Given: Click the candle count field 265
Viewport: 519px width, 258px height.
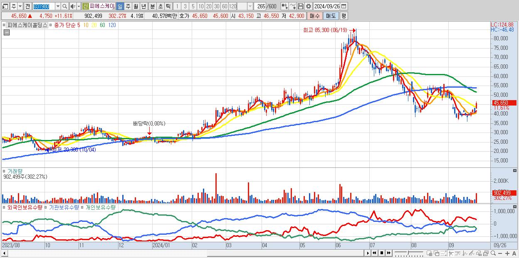Looking at the screenshot, I should pyautogui.click(x=260, y=6).
